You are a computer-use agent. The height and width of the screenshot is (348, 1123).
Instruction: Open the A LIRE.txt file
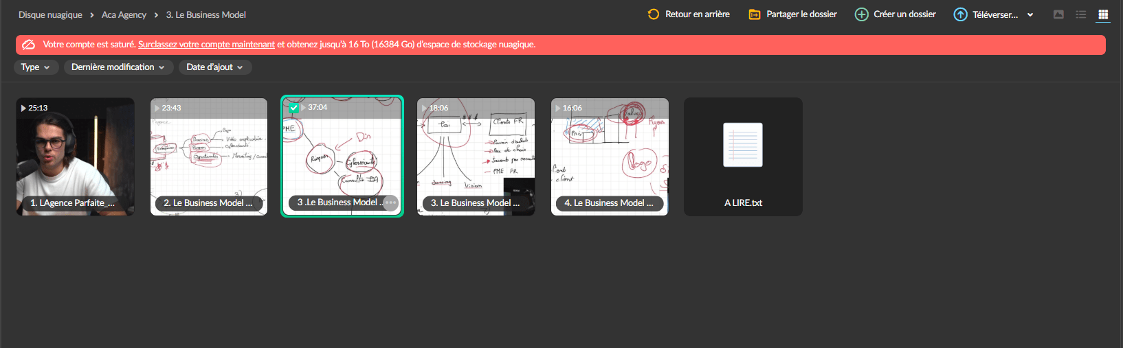(x=743, y=156)
